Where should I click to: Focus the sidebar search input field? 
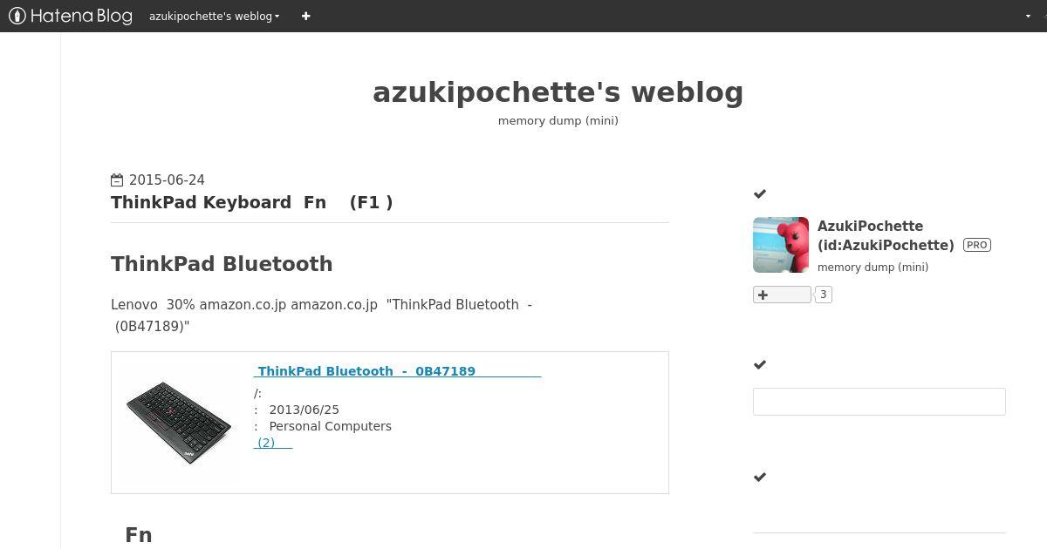(879, 402)
